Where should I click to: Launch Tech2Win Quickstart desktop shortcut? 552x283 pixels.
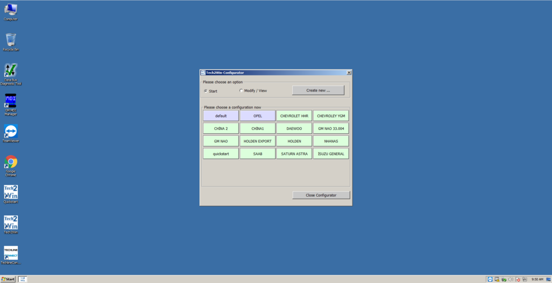(x=11, y=192)
